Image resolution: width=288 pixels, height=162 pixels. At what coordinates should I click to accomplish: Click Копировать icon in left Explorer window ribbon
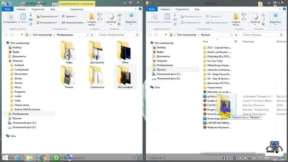tap(10, 18)
